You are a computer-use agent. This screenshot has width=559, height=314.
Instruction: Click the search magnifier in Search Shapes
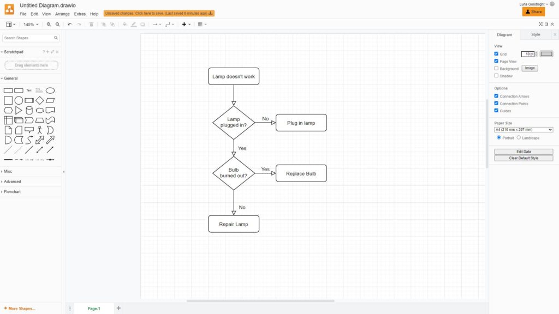pos(56,38)
